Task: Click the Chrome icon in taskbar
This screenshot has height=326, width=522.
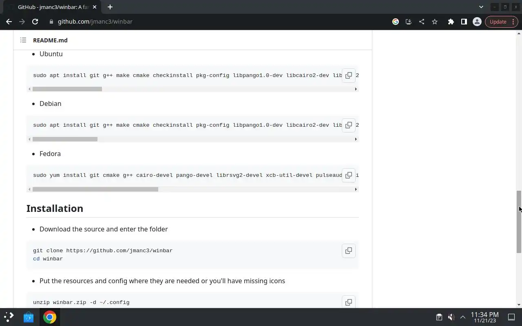Action: [x=50, y=317]
